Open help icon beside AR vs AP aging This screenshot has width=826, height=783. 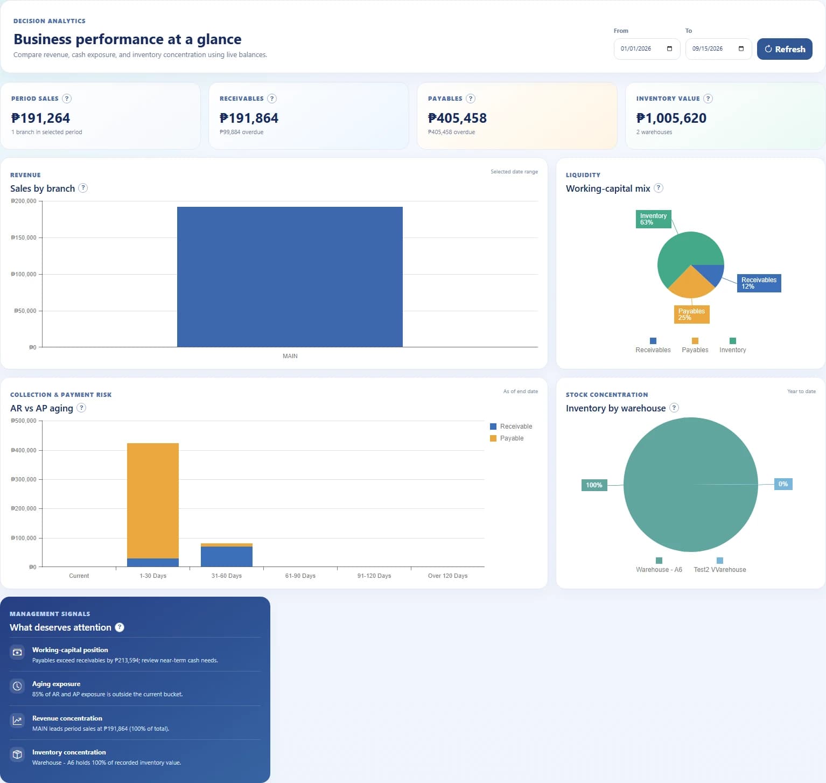81,408
